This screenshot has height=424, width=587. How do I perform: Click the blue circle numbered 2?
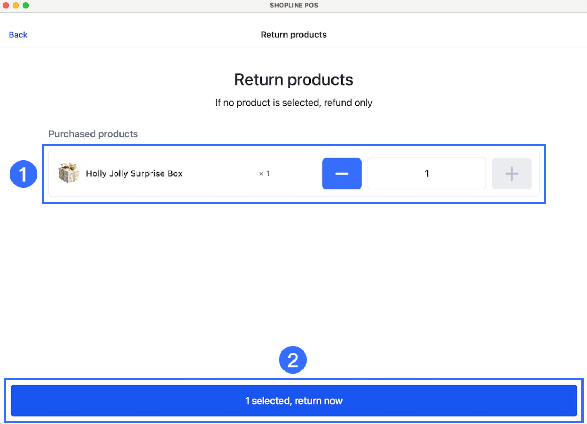pyautogui.click(x=292, y=360)
